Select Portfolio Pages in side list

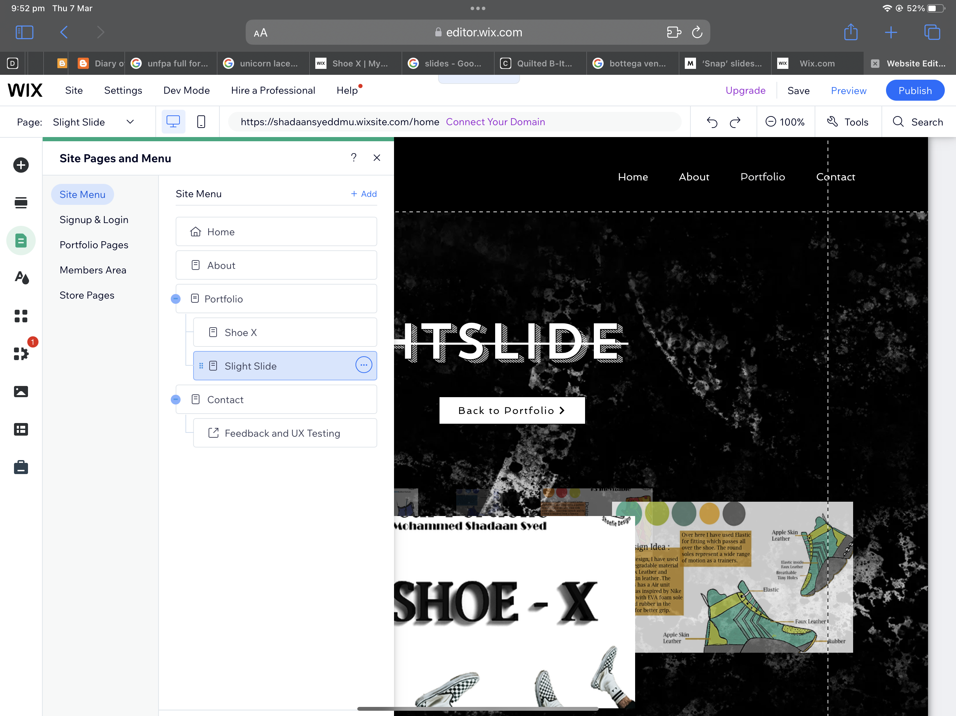pos(94,245)
